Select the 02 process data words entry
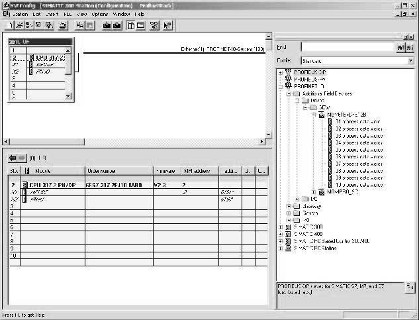419x320 pixels. (x=359, y=129)
